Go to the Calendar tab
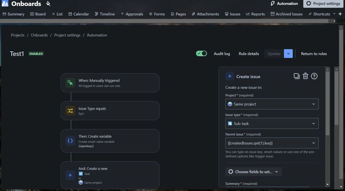 (x=78, y=14)
